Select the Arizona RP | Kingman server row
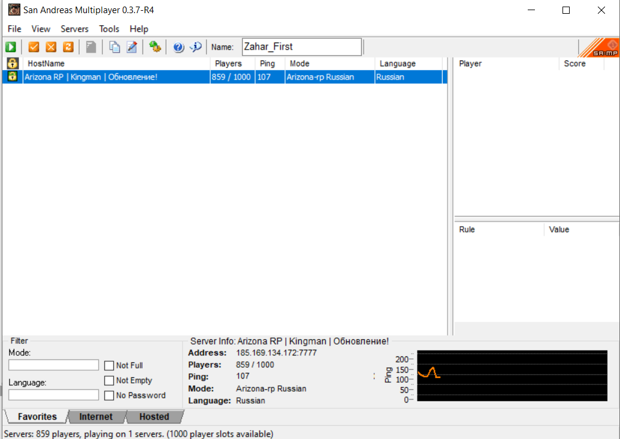 coord(225,77)
